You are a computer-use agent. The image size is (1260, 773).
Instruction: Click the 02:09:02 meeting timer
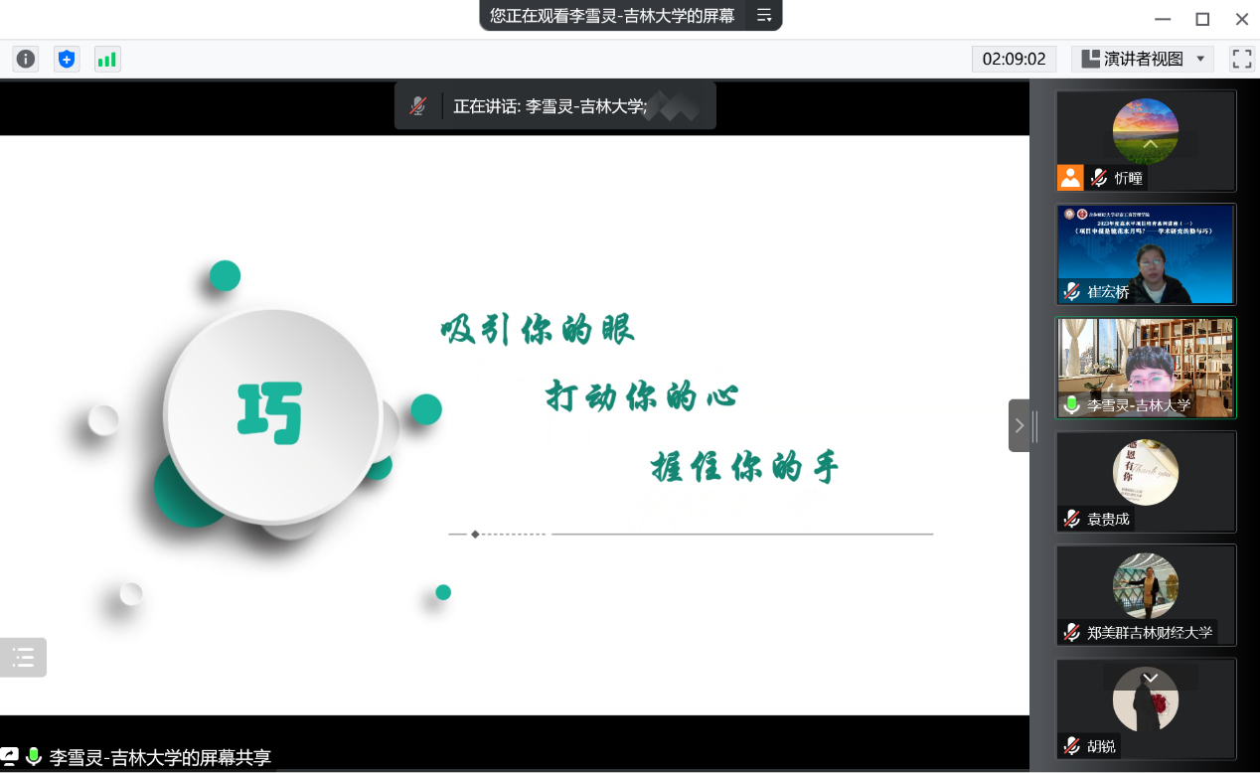(1014, 59)
